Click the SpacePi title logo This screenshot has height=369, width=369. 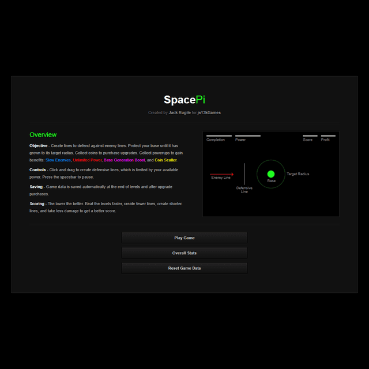184,100
